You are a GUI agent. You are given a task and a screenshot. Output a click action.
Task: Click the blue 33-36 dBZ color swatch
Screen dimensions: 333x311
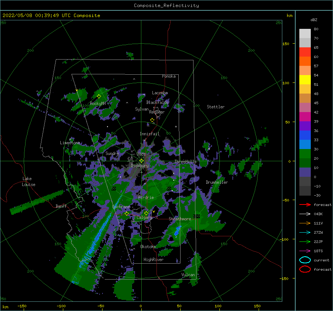pyautogui.click(x=305, y=135)
